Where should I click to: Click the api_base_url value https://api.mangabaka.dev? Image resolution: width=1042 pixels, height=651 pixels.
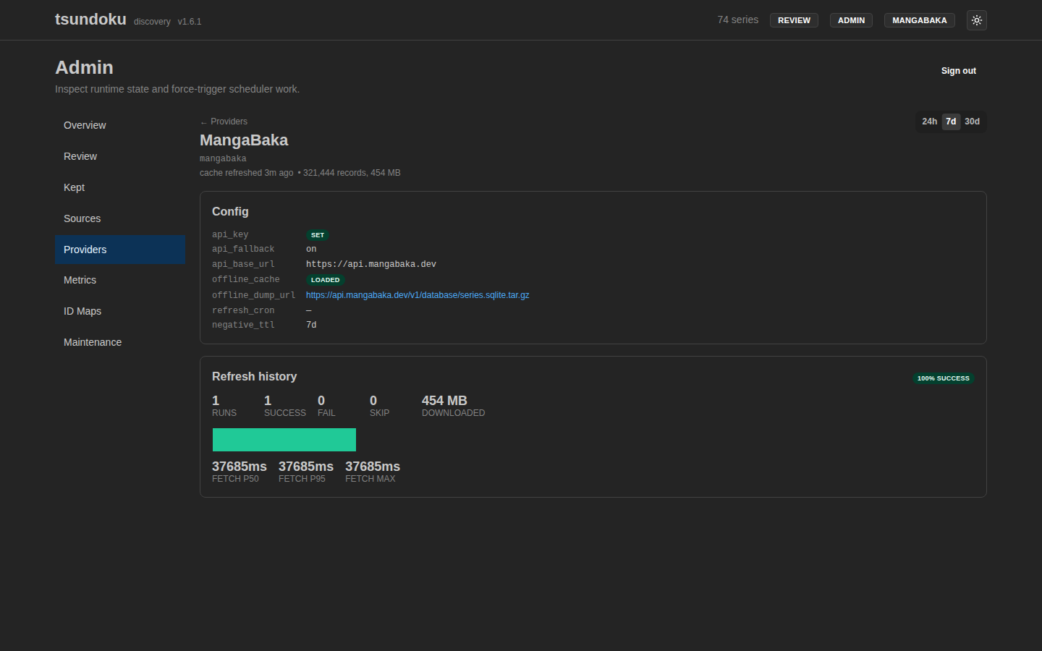(x=371, y=264)
